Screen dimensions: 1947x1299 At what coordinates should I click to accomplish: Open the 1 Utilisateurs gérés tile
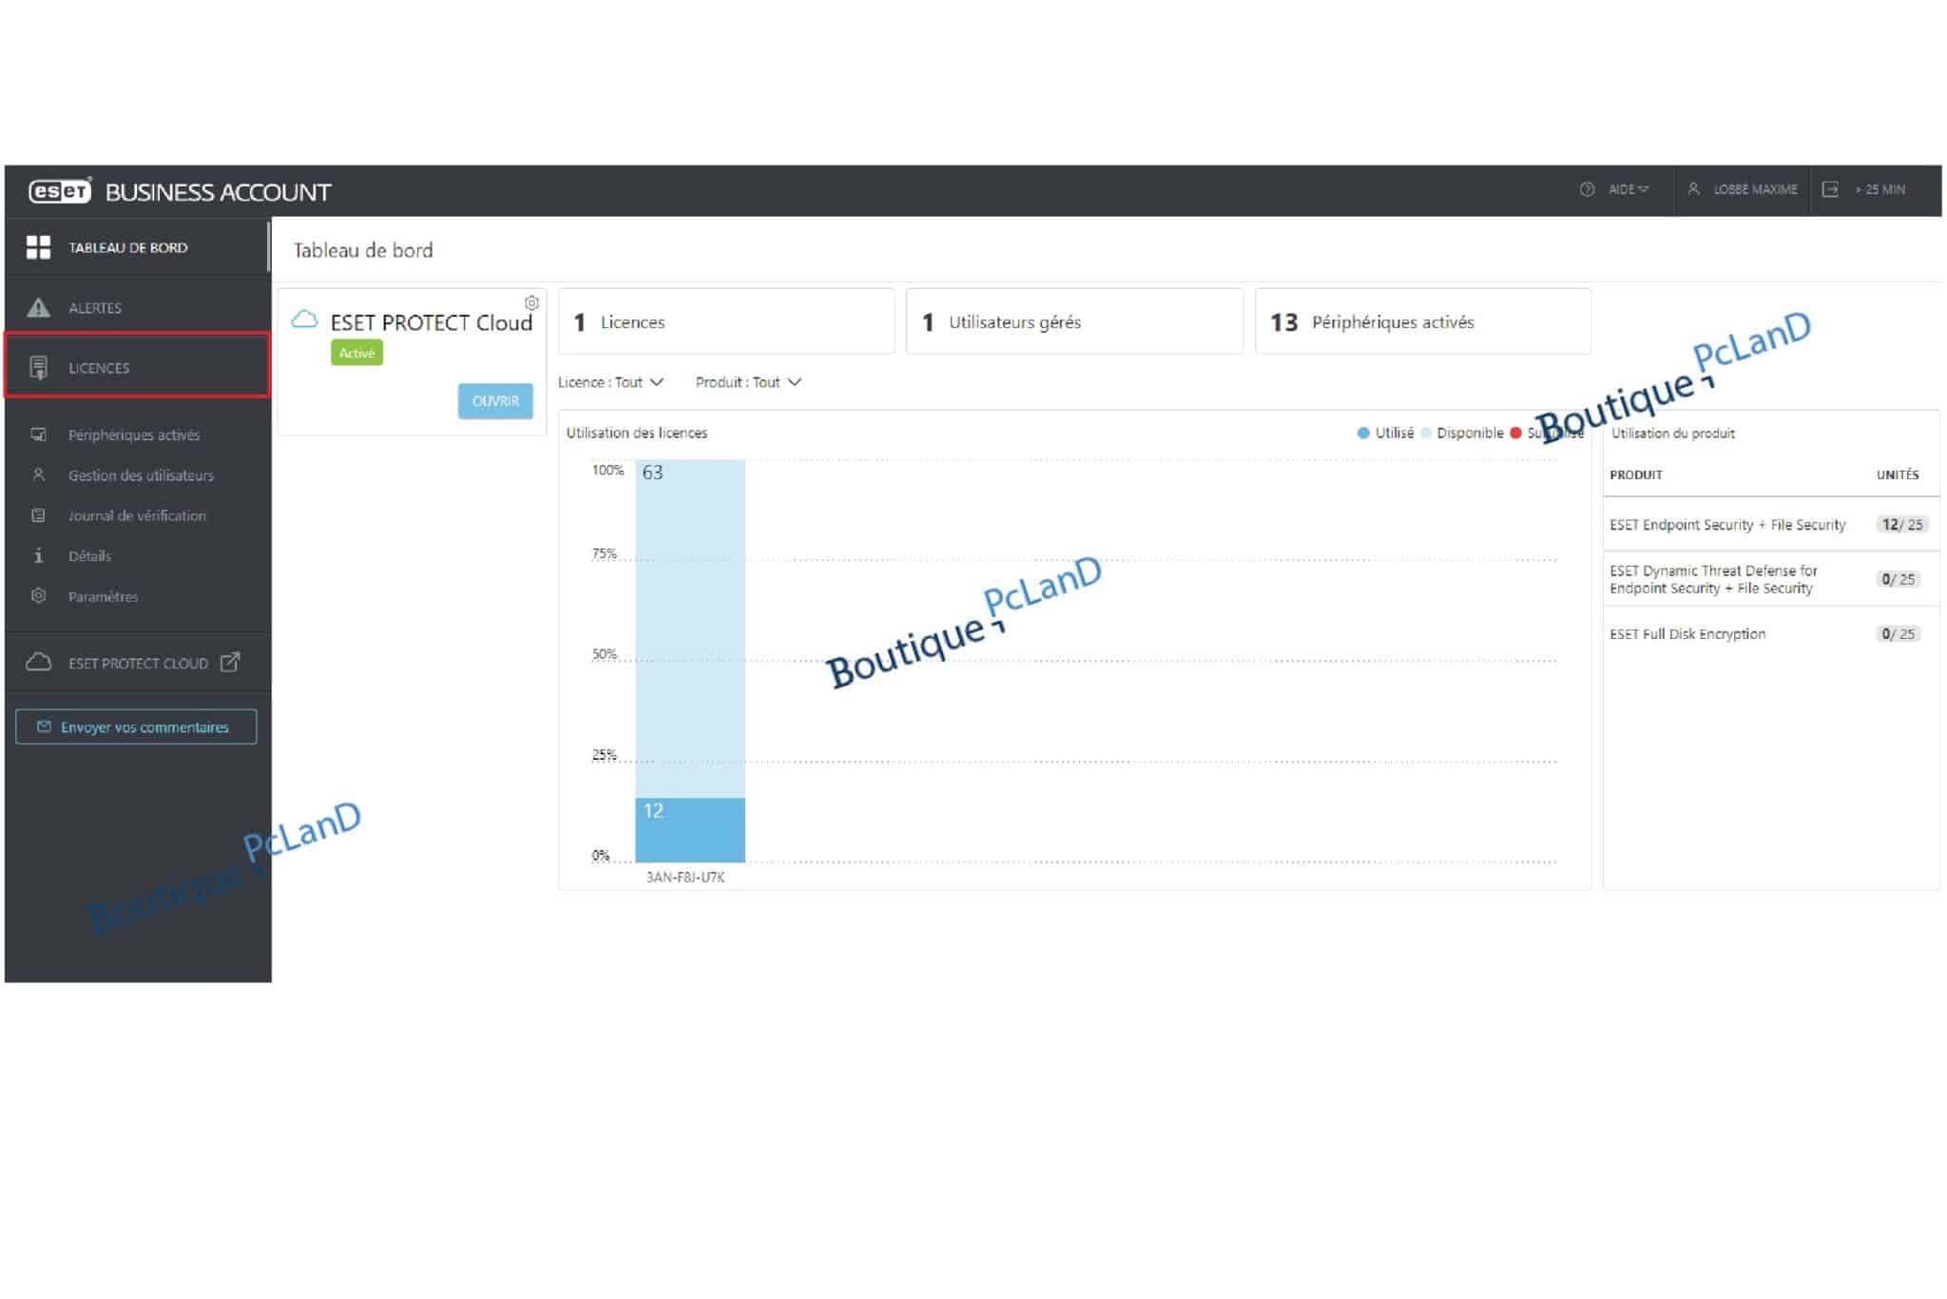click(x=1074, y=321)
